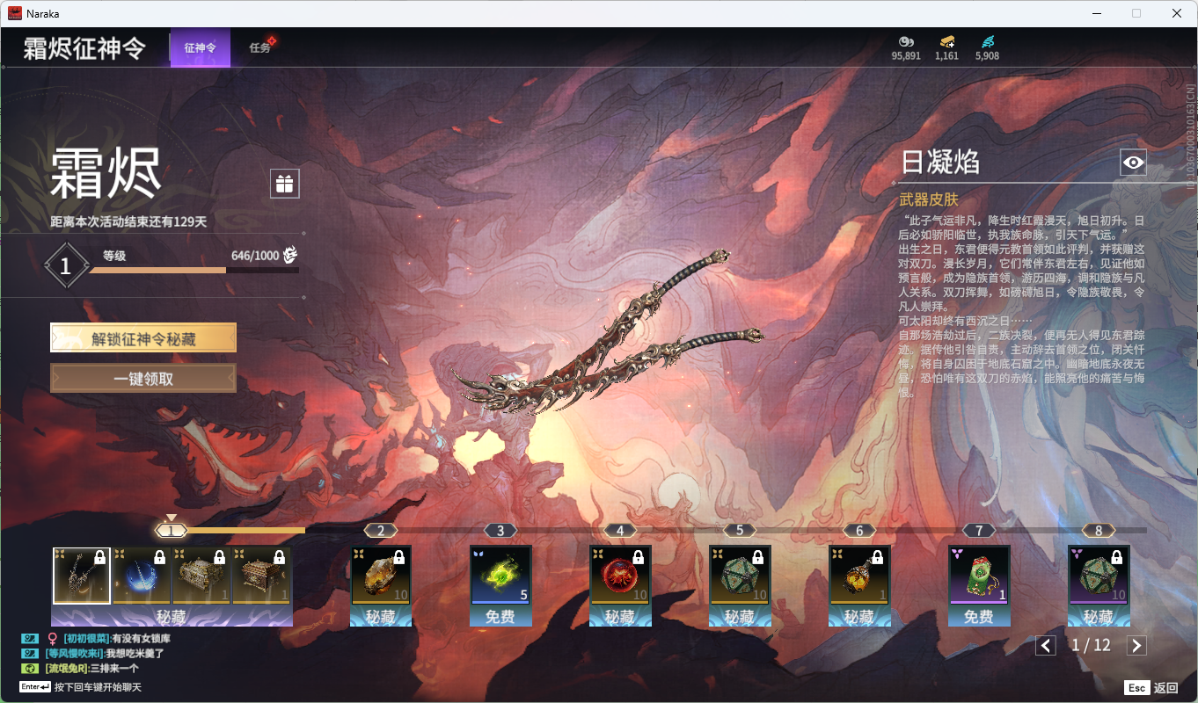Click the level 1 marker on progress track
This screenshot has width=1198, height=703.
(172, 530)
